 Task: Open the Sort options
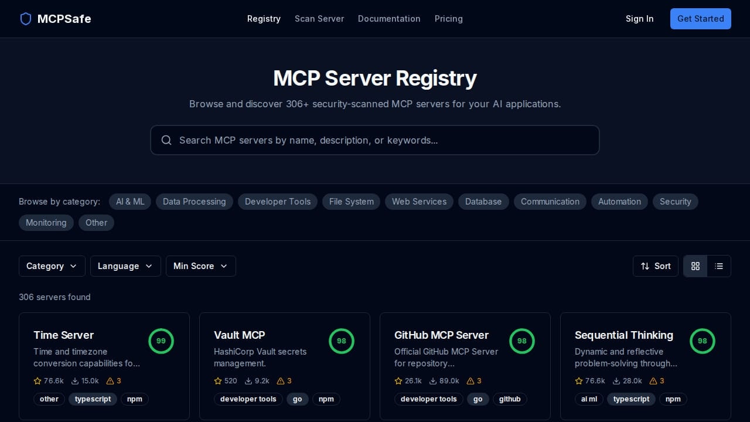[x=656, y=266]
